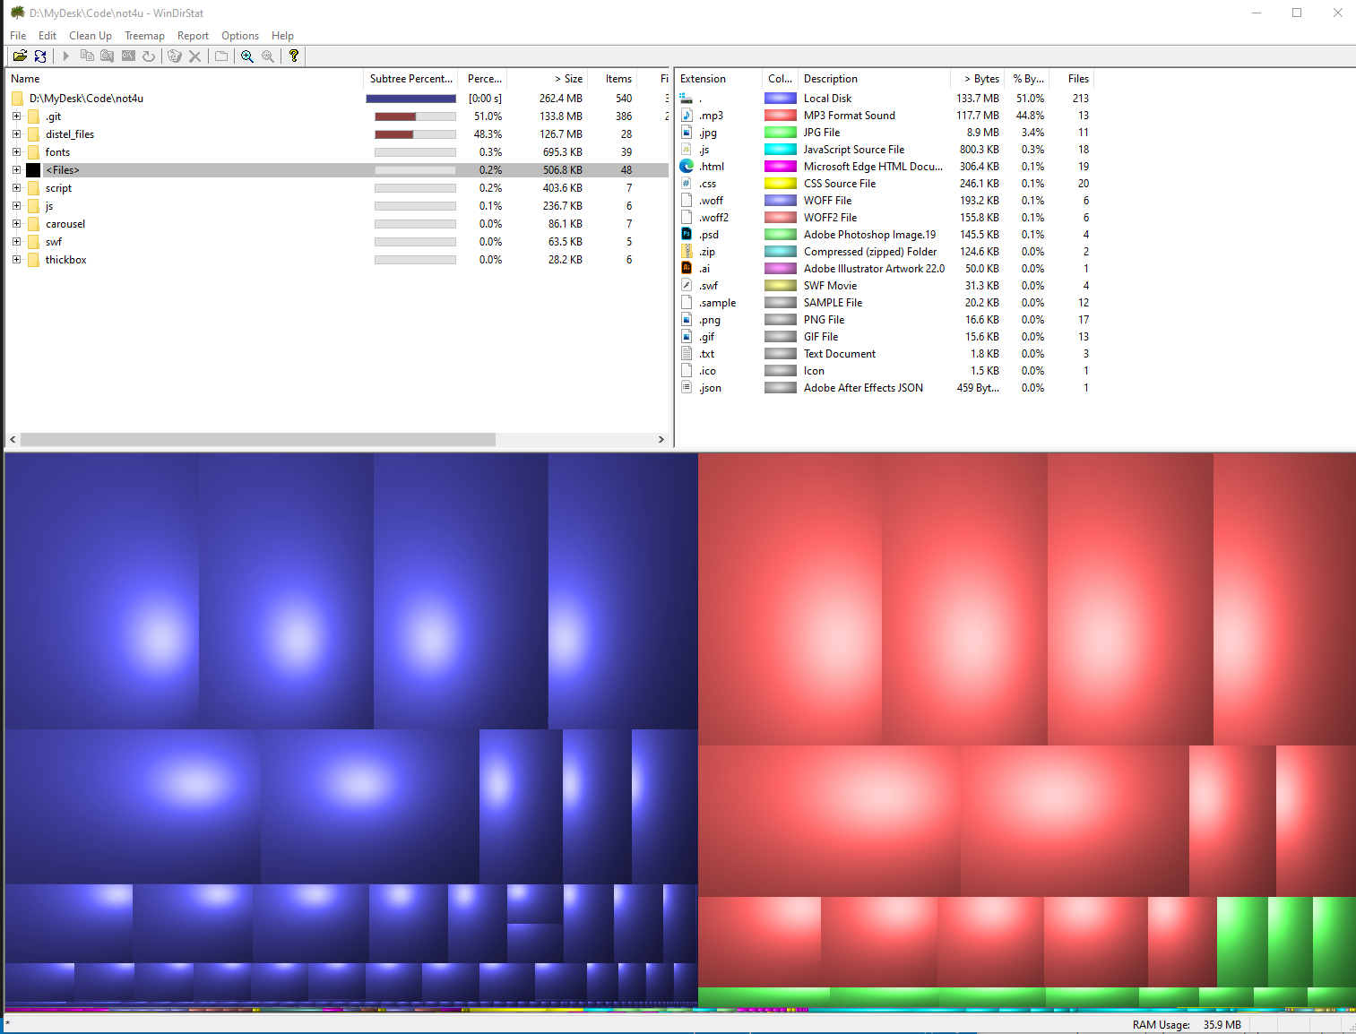Expand the distel_files folder node

point(16,134)
